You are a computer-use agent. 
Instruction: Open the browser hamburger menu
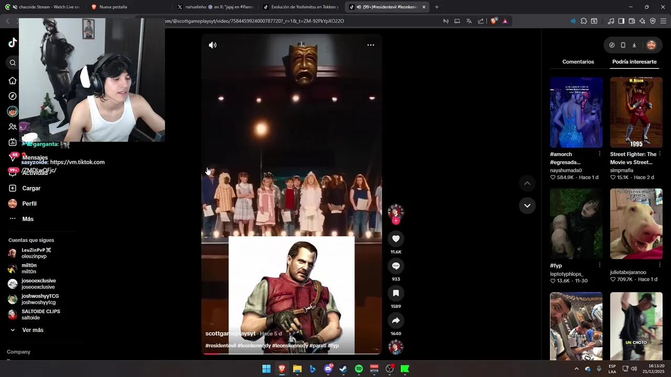[x=663, y=21]
